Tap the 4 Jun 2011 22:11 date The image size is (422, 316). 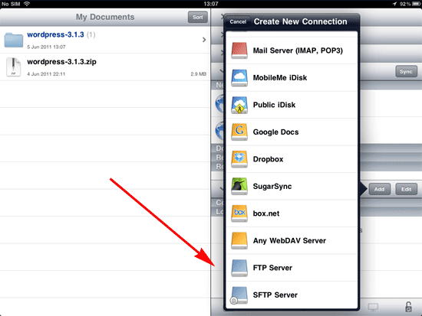pos(46,74)
